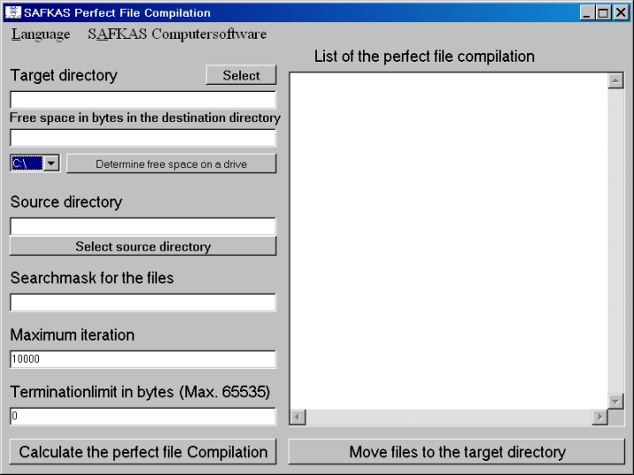Expand the C:\ drive dropdown
Viewport: 634px width, 475px height.
[51, 163]
